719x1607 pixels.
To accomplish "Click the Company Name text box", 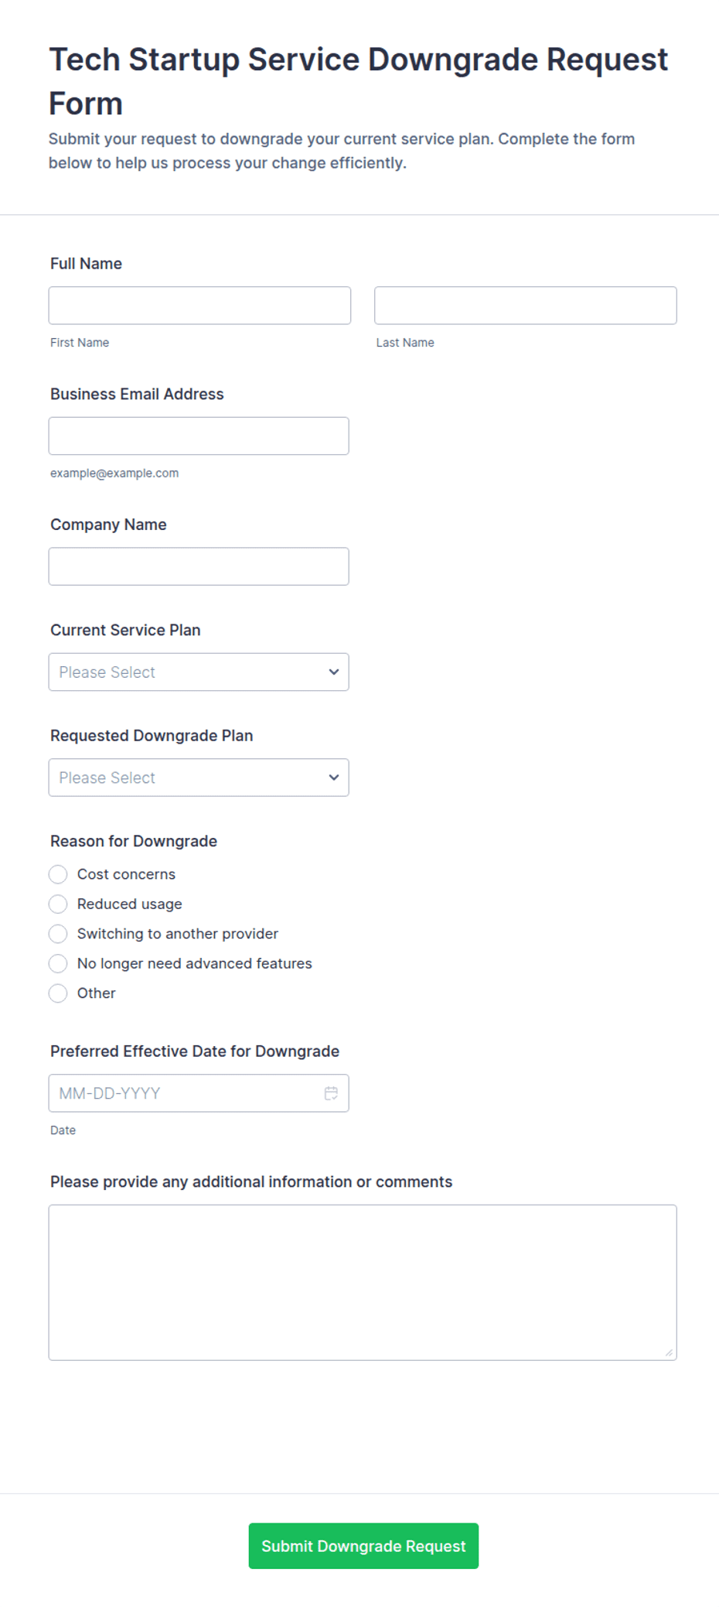I will [199, 566].
